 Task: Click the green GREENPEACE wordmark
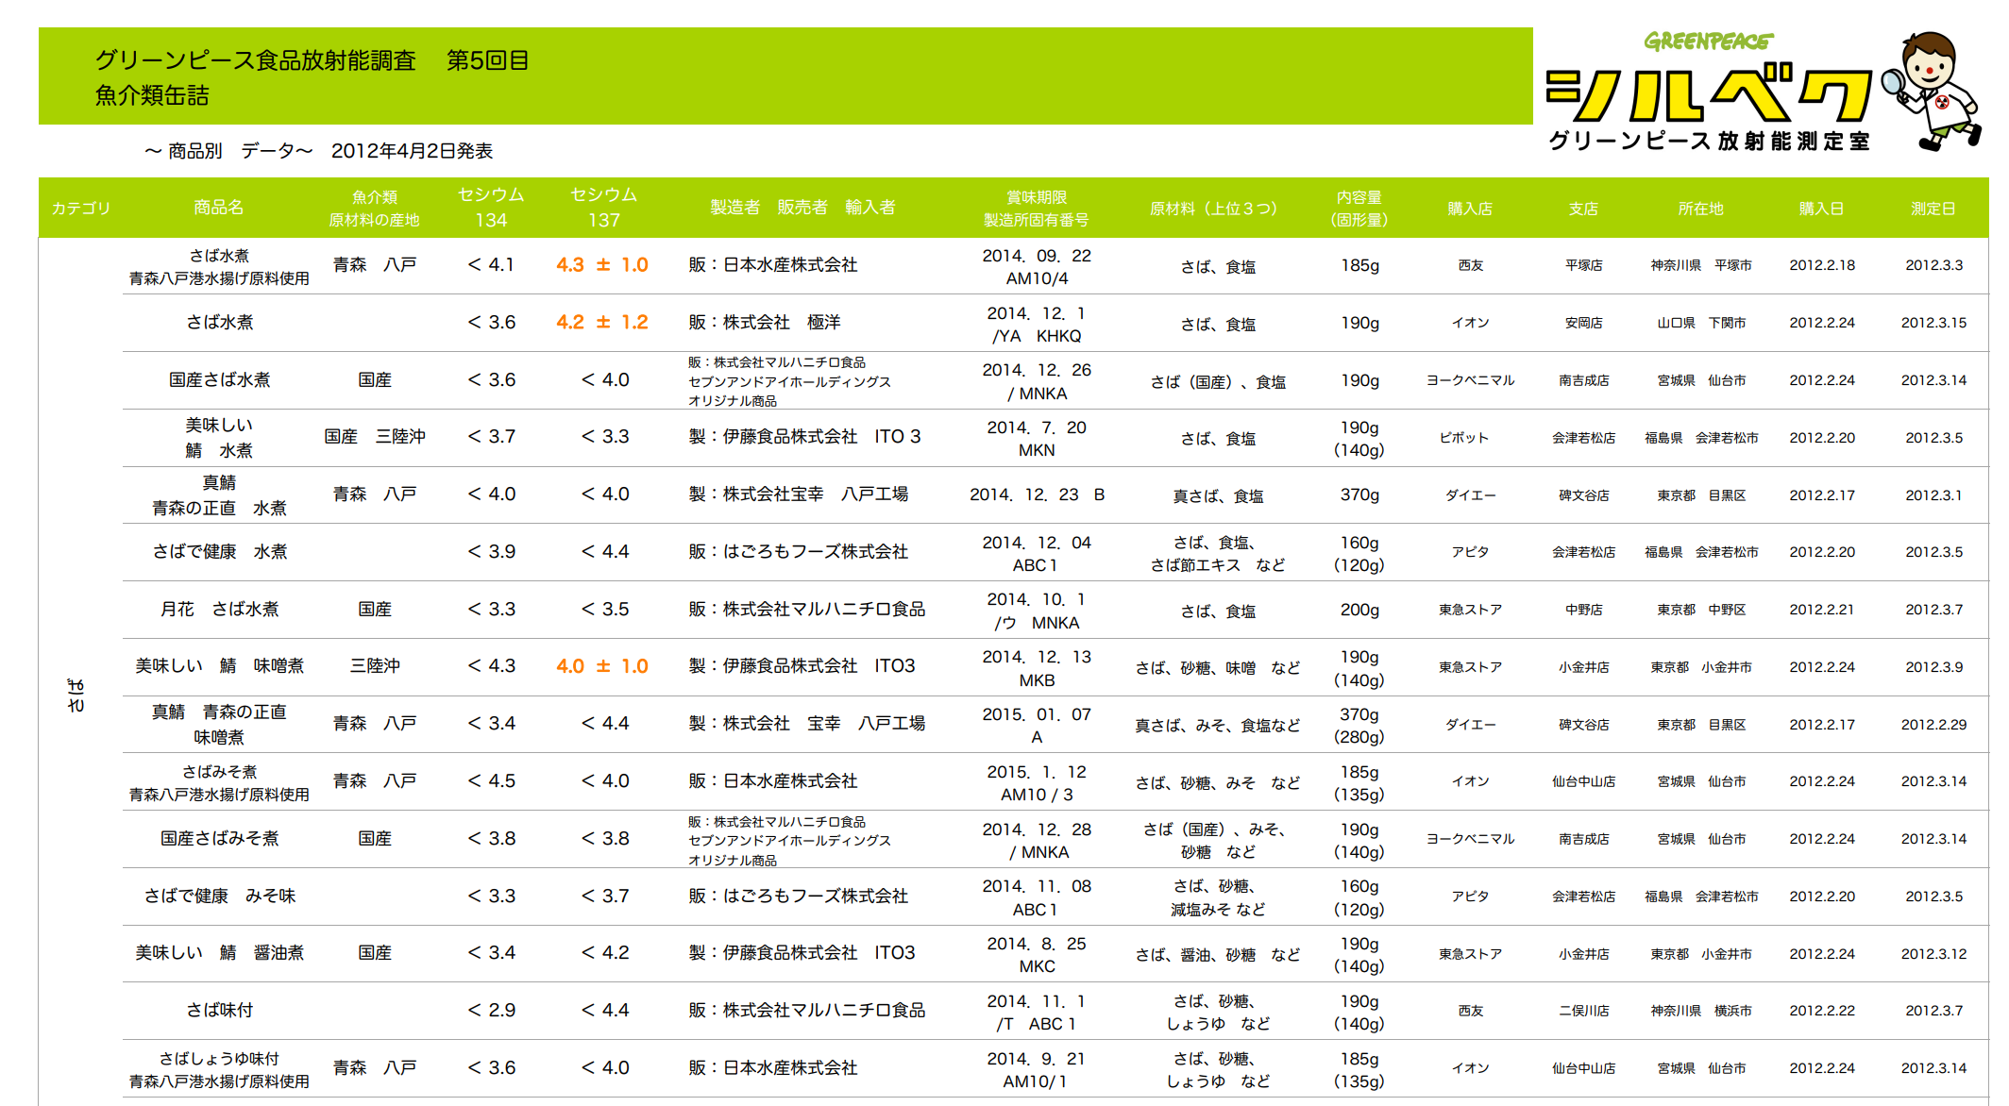pos(1708,42)
